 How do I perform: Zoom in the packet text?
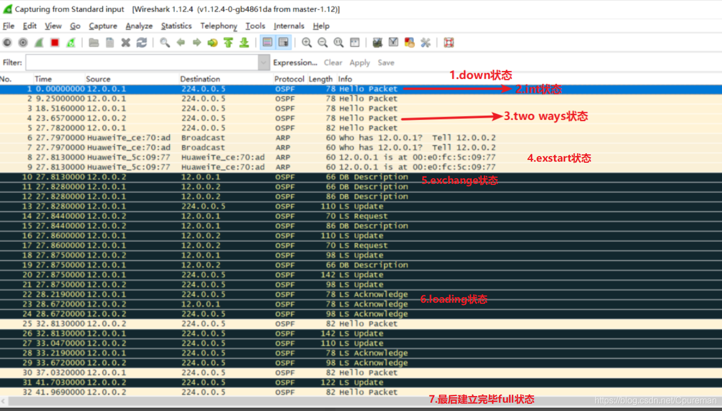(x=306, y=43)
